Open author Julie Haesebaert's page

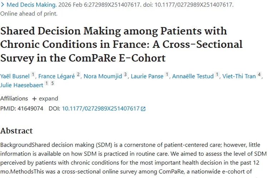22,85
